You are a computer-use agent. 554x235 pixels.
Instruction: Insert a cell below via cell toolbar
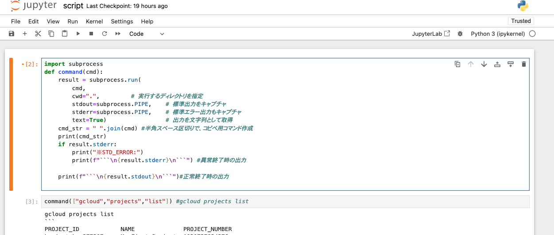click(x=511, y=64)
